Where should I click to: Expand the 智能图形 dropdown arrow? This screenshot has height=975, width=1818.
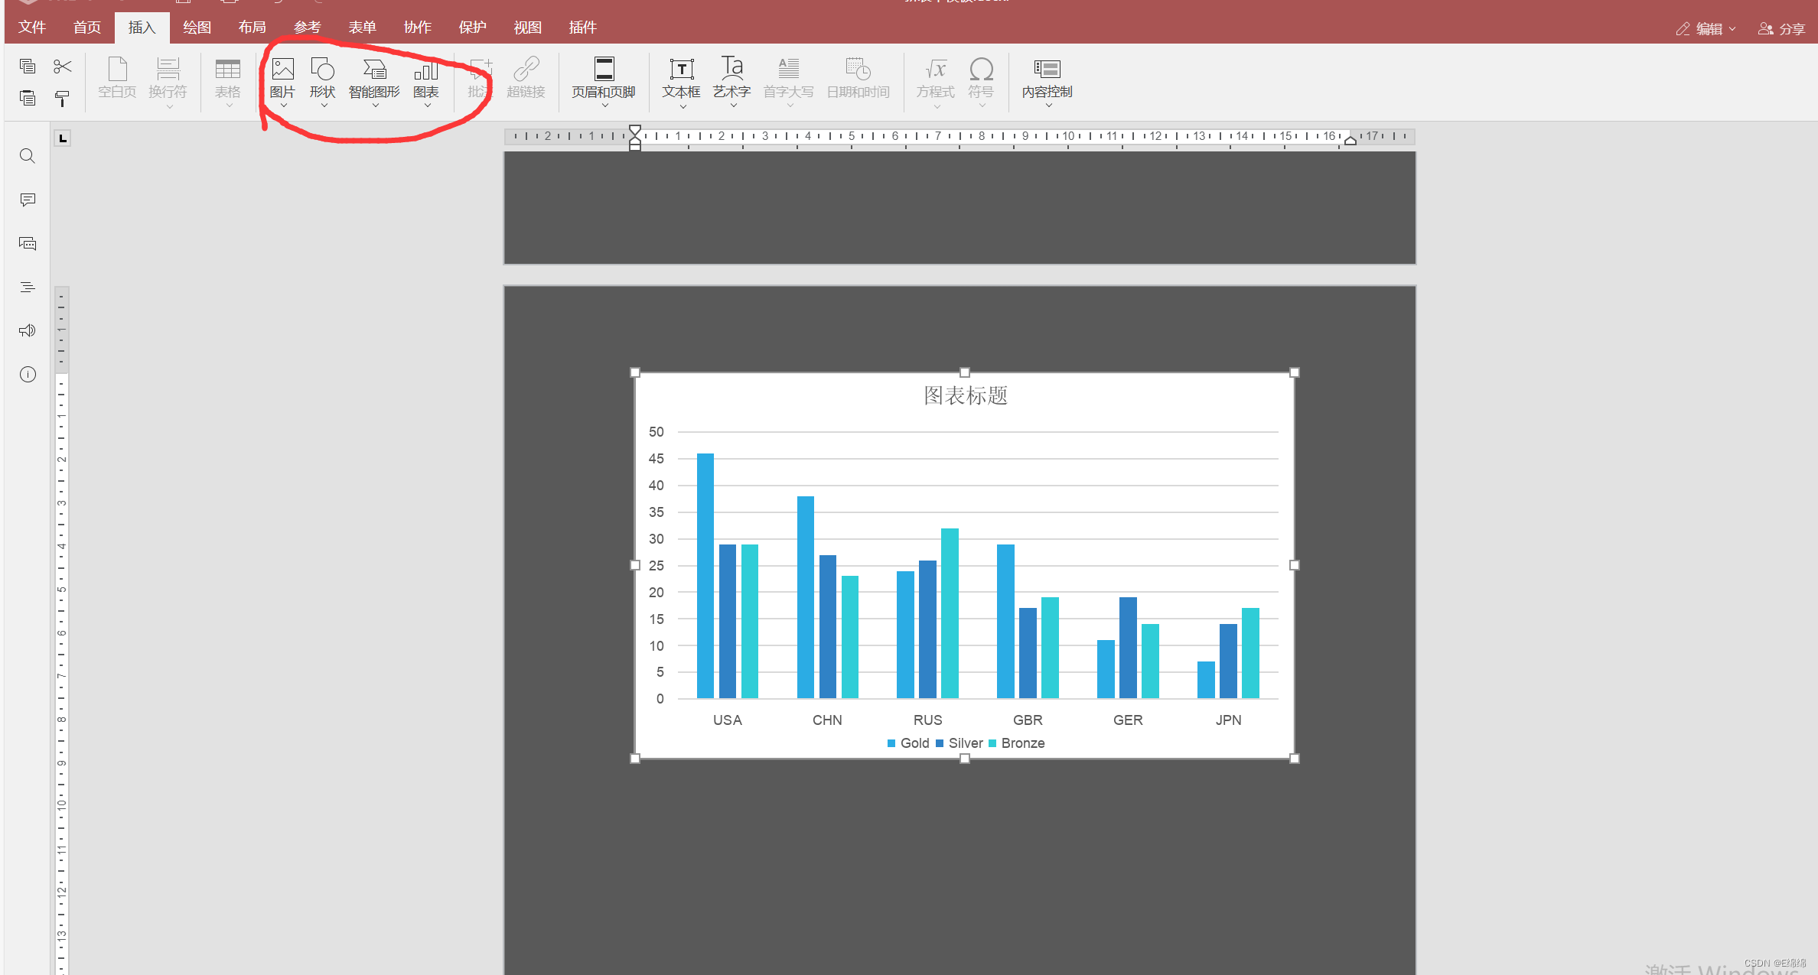tap(375, 106)
